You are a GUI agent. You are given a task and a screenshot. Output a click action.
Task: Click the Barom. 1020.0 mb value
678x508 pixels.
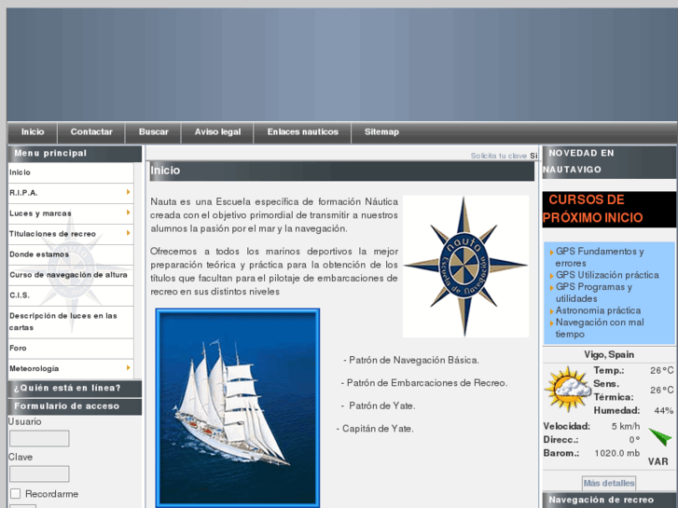click(616, 454)
